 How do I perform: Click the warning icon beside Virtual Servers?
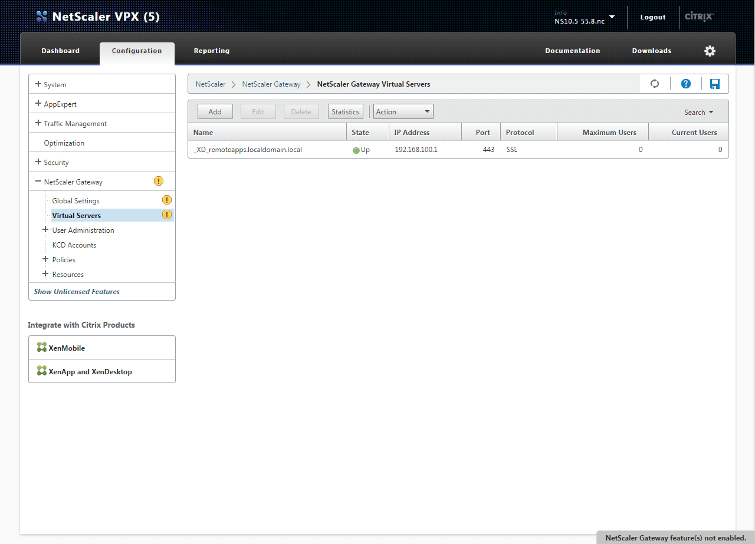tap(166, 215)
